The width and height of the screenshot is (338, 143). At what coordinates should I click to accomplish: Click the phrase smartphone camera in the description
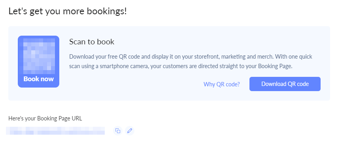123,66
